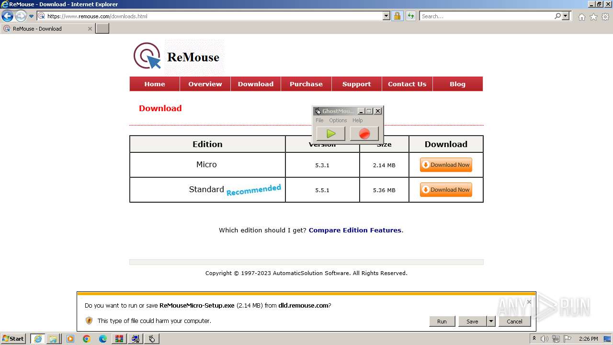
Task: Select the ReMouse - Download tab
Action: coord(47,29)
